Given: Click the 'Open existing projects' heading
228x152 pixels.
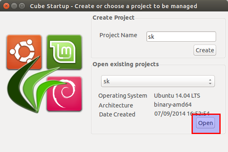Looking at the screenshot, I should (126, 64).
